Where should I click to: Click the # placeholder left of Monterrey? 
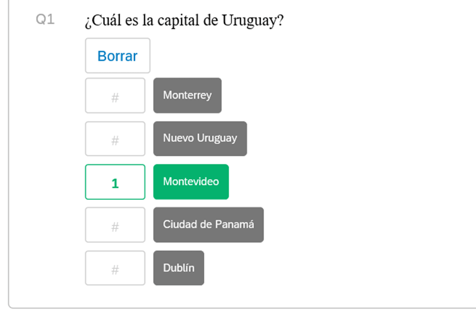click(x=115, y=98)
